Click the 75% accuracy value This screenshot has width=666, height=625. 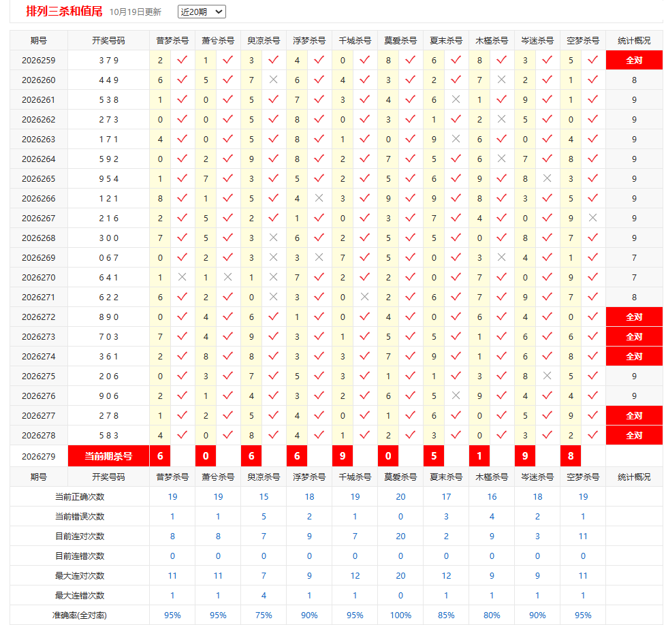[x=264, y=615]
